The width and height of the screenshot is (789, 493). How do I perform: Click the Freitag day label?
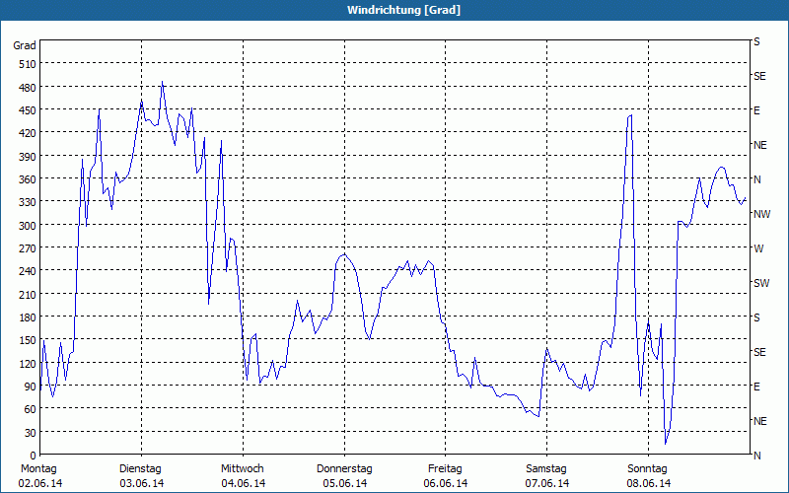(x=445, y=468)
